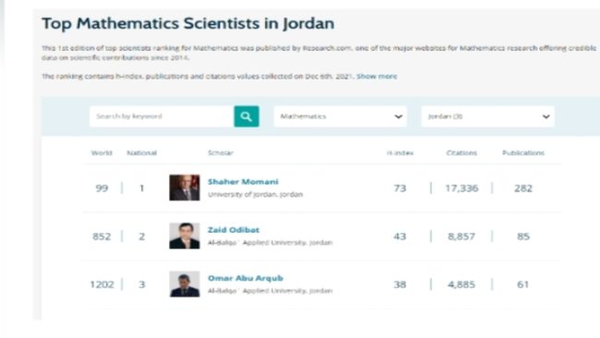Click the World rank column header
The width and height of the screenshot is (600, 338).
(x=102, y=152)
